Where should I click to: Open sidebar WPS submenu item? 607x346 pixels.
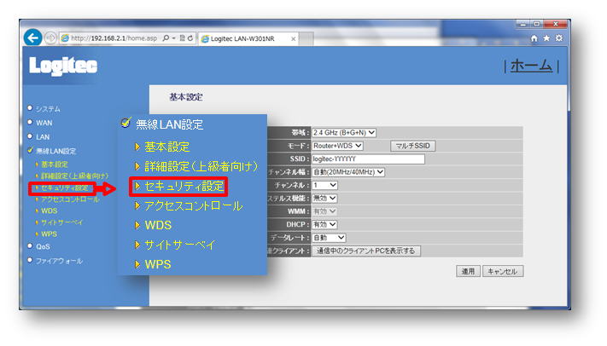[x=49, y=234]
